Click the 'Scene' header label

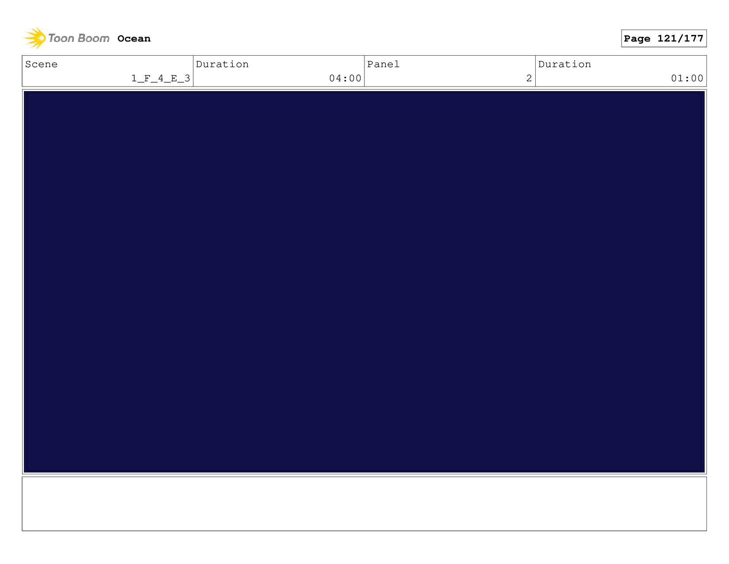(41, 64)
